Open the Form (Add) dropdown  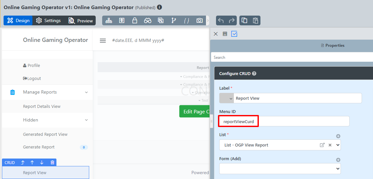tap(280, 169)
